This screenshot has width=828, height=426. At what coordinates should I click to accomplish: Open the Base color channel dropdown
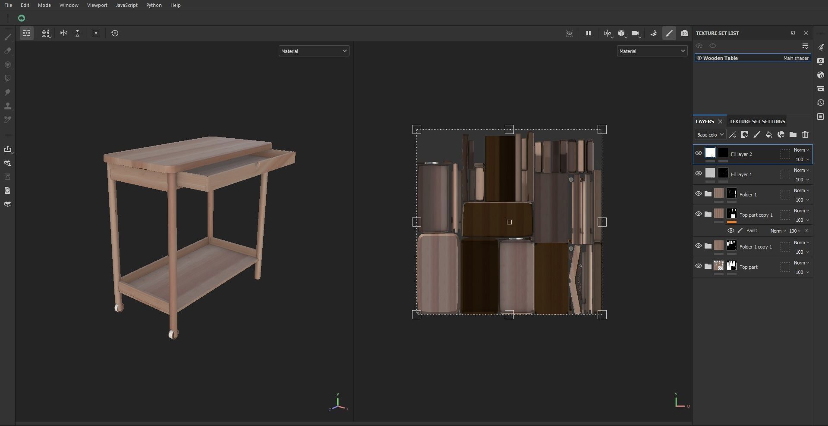pyautogui.click(x=710, y=135)
